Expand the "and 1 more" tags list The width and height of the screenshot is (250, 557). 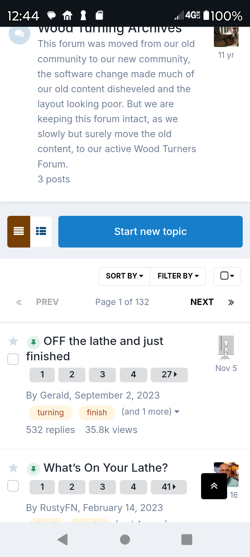click(x=150, y=412)
